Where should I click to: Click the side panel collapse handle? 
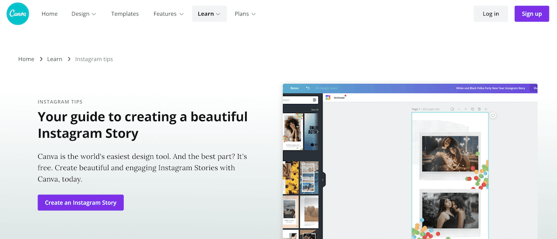click(323, 180)
